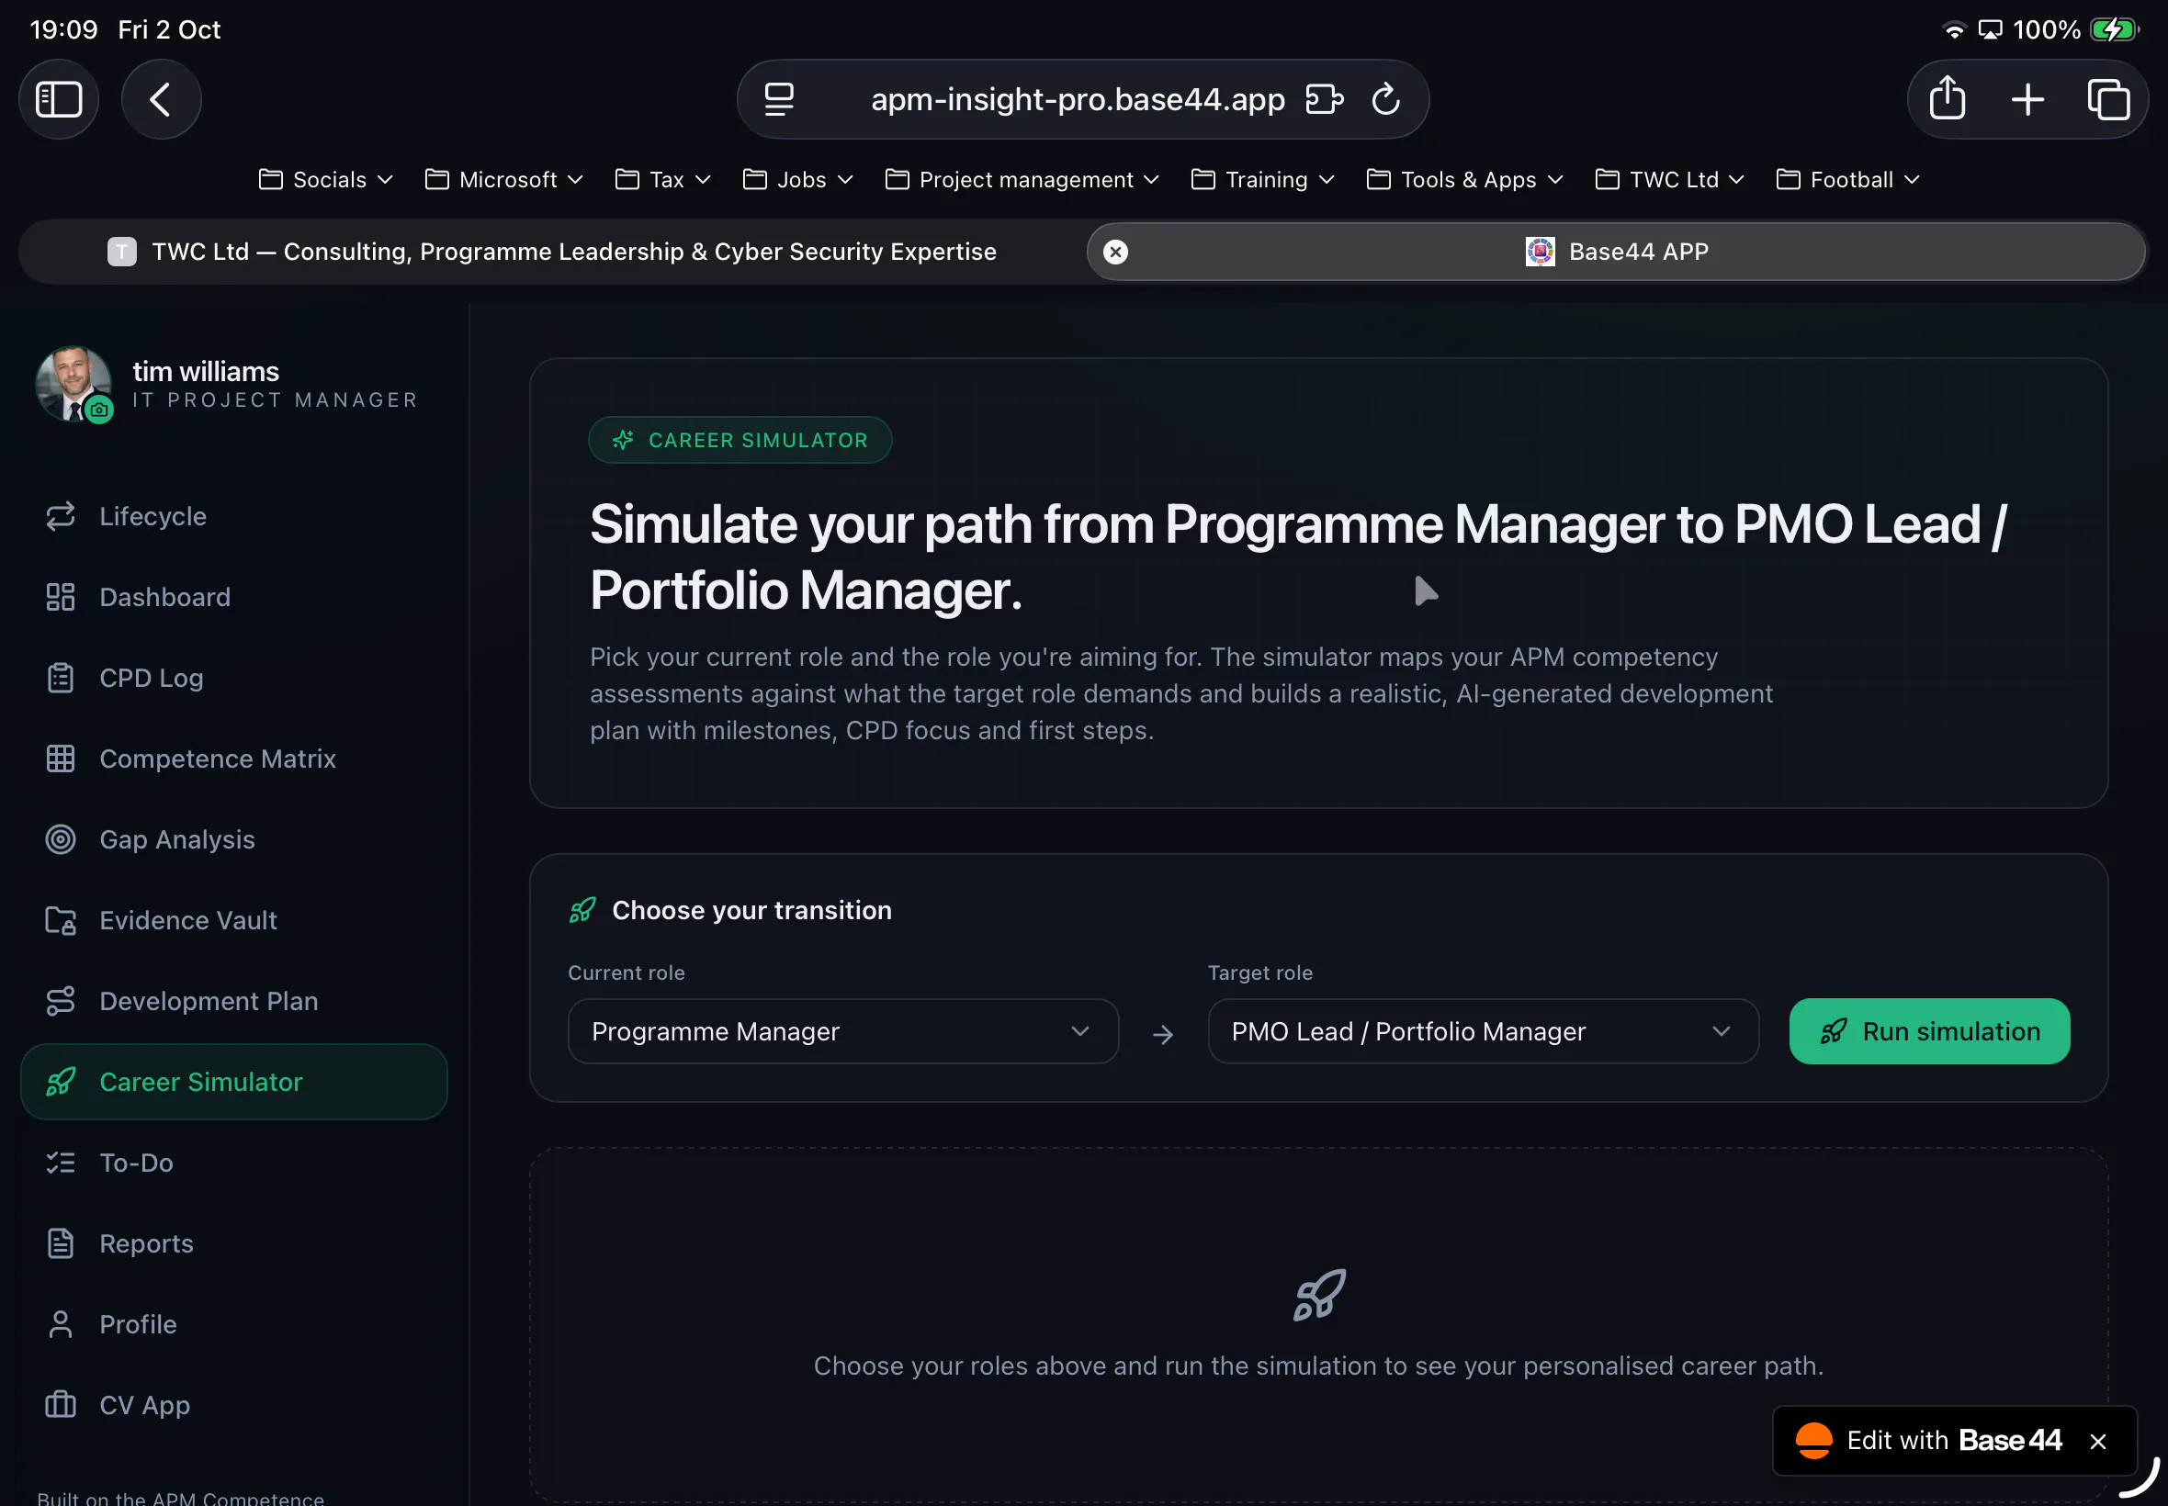The image size is (2168, 1506).
Task: Close the Base44 APP tab
Action: point(1115,252)
